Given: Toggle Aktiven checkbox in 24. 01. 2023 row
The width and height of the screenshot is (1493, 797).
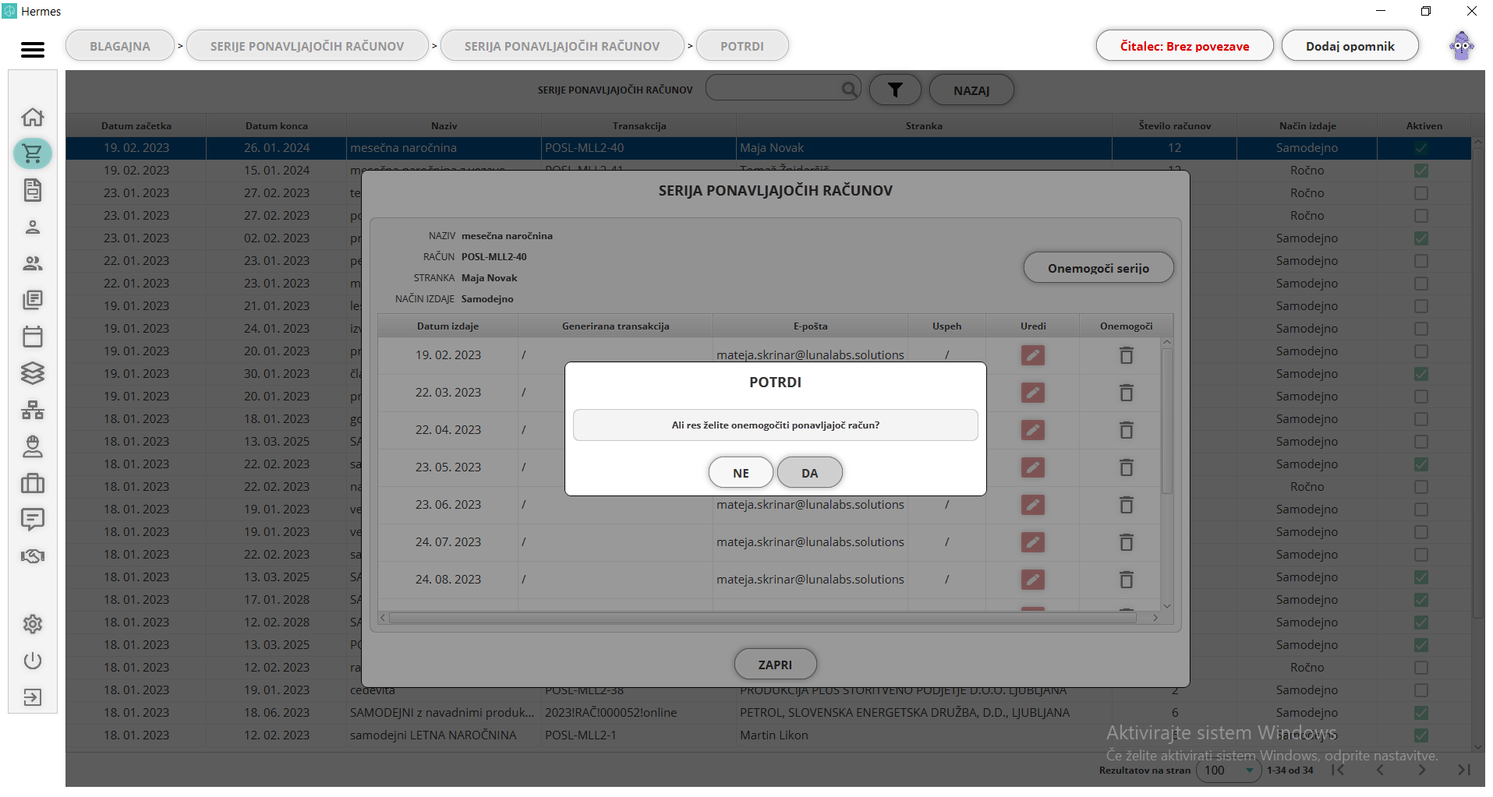Looking at the screenshot, I should pos(1421,329).
